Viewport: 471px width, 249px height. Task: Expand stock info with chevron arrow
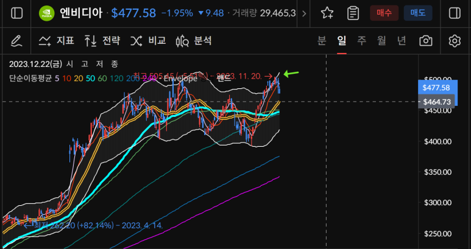click(304, 13)
